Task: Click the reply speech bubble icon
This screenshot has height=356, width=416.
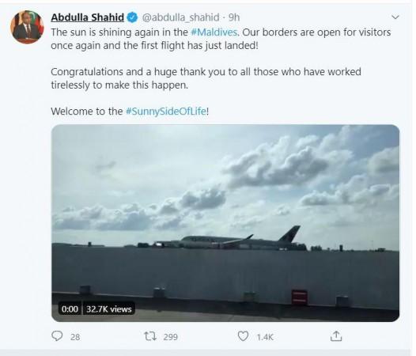Action: (57, 336)
